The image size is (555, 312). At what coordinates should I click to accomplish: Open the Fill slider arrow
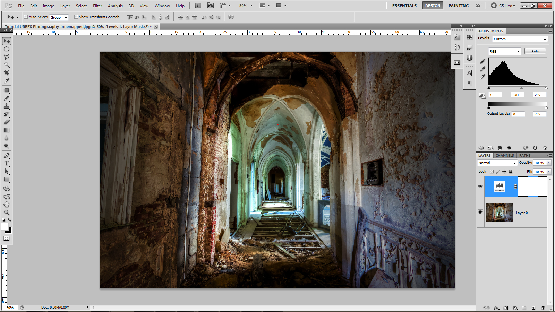click(549, 172)
